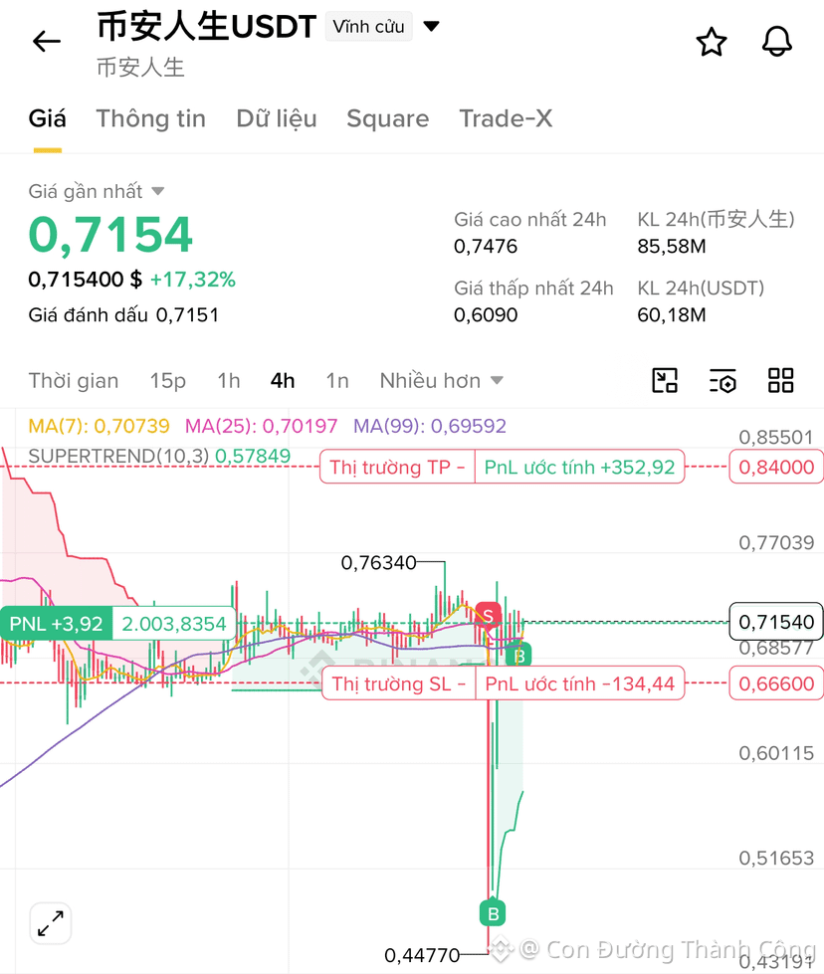Tap the MA(7) indicator value

(99, 426)
